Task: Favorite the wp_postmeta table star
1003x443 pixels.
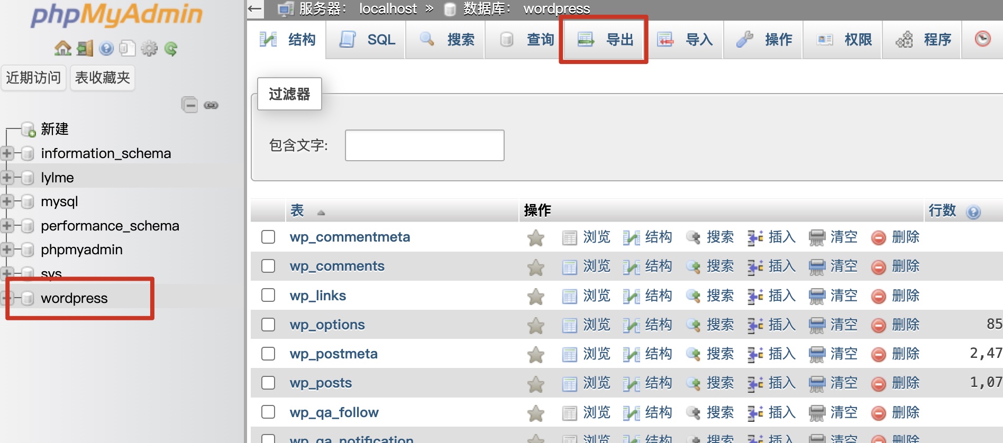Action: tap(536, 354)
